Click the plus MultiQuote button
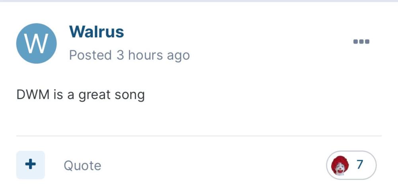 click(x=31, y=165)
